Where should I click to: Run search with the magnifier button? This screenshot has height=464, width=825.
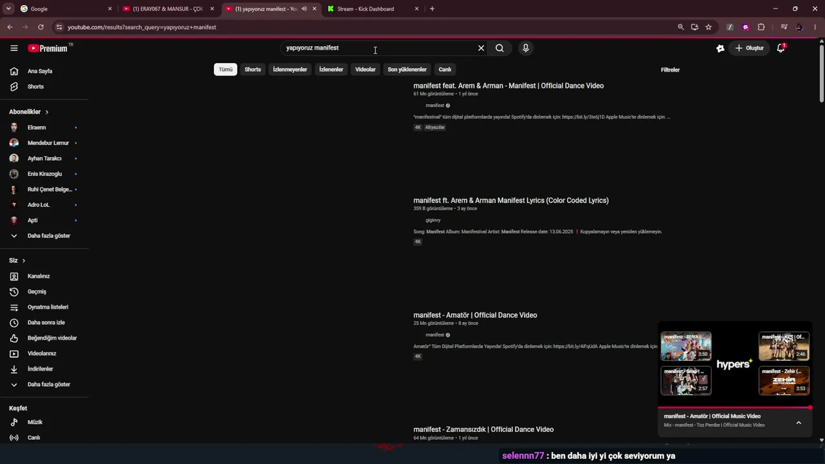pyautogui.click(x=500, y=48)
